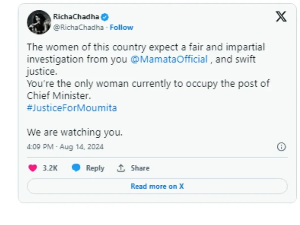This screenshot has width=300, height=225.
Task: Click RichaChadha's display name
Action: 76,16
